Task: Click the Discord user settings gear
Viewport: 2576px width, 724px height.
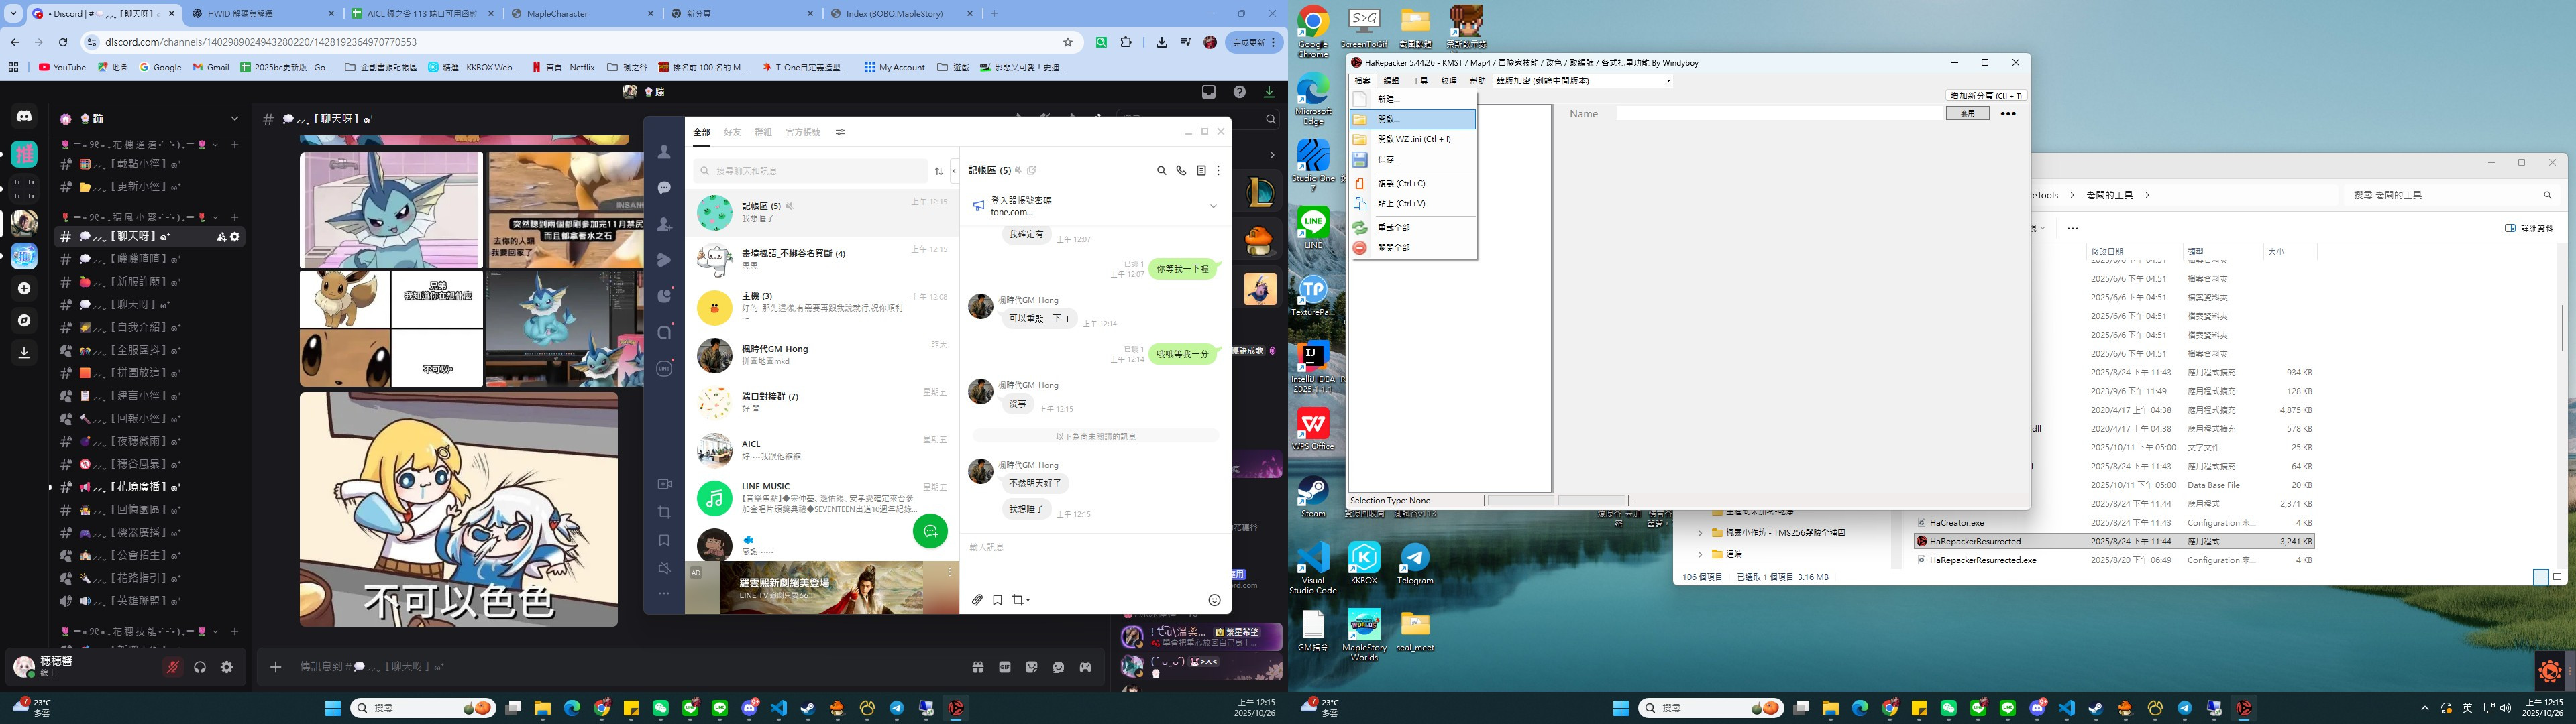Action: [227, 667]
